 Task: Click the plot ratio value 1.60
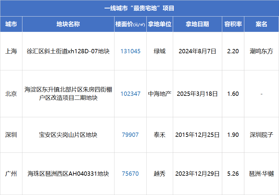click(x=233, y=94)
